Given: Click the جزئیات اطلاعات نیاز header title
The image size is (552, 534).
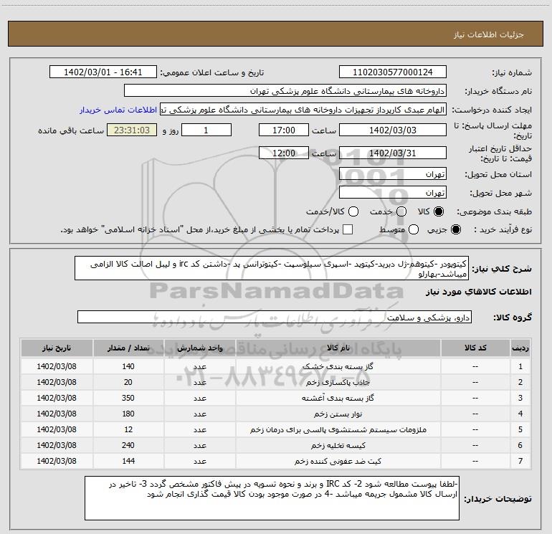Looking at the screenshot, I should pos(489,34).
